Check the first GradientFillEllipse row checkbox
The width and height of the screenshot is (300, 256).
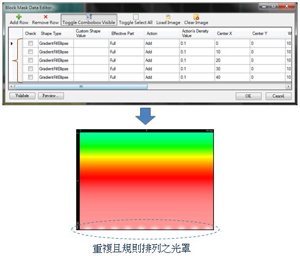point(31,43)
